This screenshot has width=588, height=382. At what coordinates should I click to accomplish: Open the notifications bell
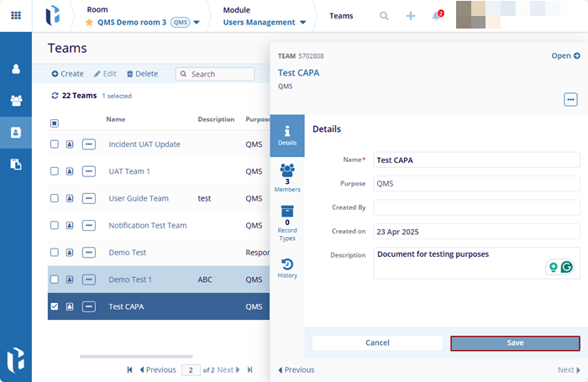pyautogui.click(x=437, y=16)
